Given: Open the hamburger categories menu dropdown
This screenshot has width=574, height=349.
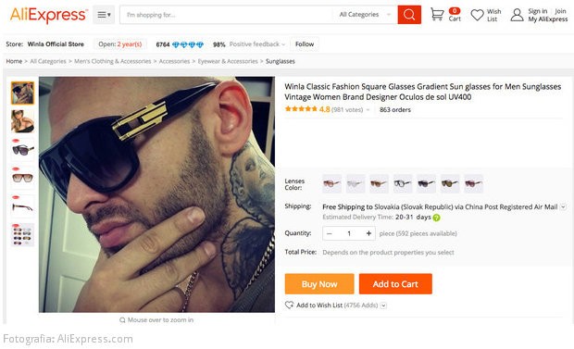Looking at the screenshot, I should click(x=104, y=15).
